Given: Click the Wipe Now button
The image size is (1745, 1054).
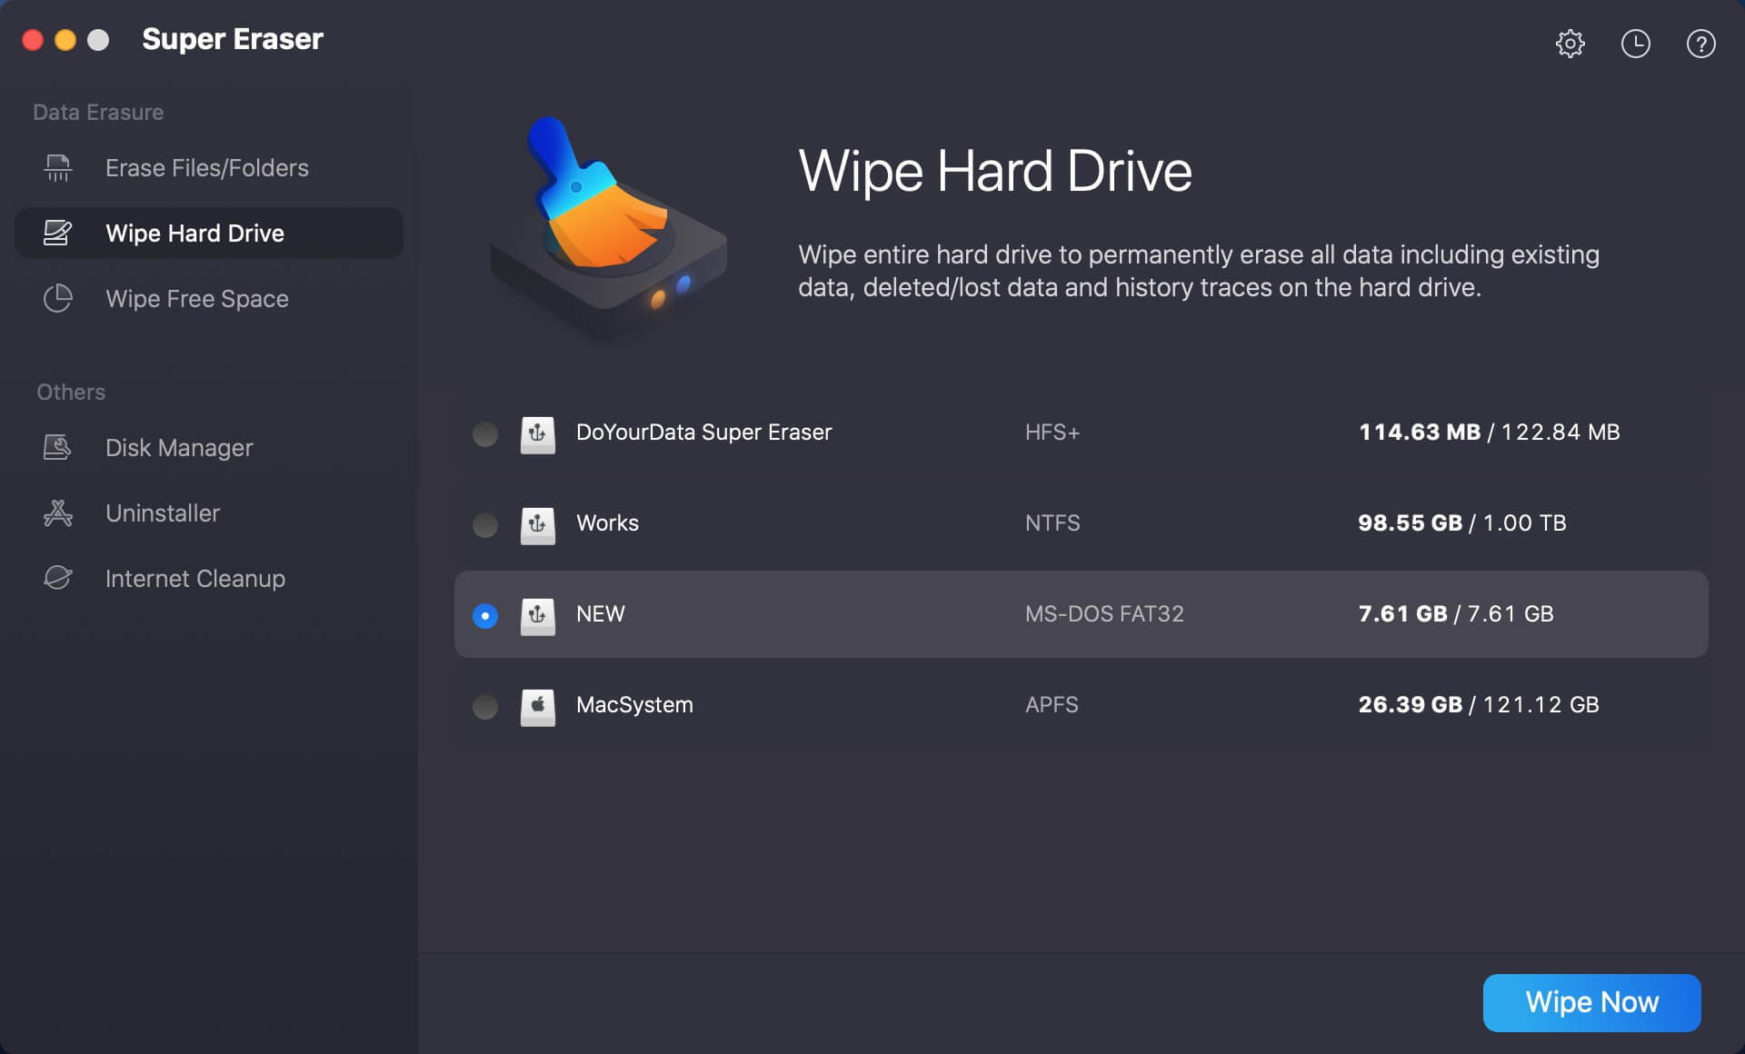Looking at the screenshot, I should (1591, 1002).
